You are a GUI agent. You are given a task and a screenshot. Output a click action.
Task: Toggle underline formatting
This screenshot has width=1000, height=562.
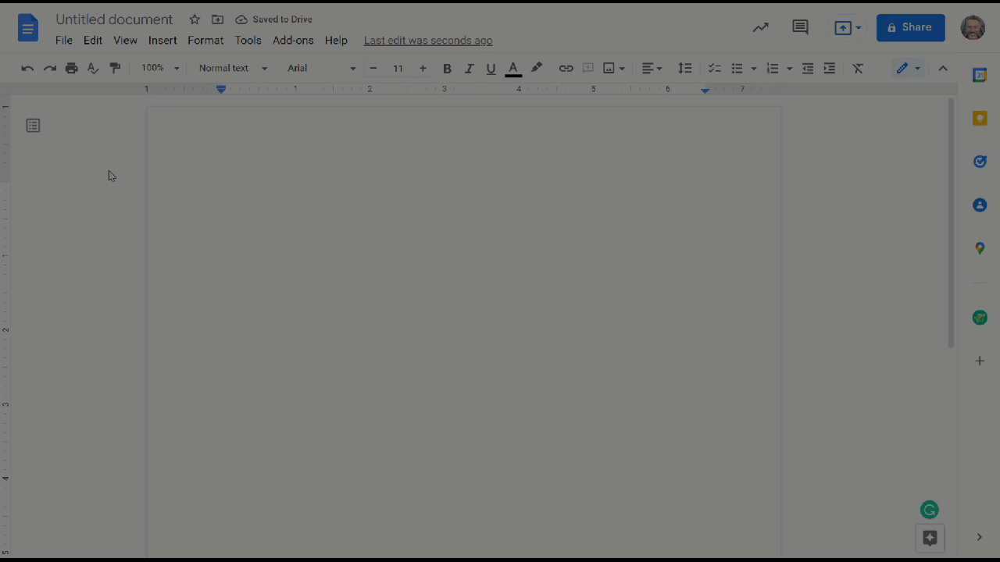[491, 69]
